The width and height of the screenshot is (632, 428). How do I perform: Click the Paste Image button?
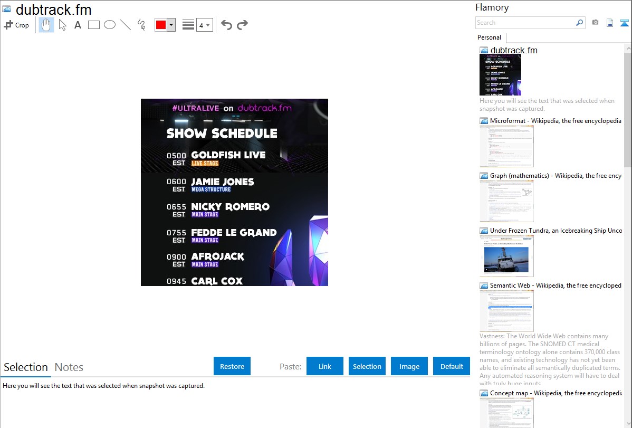(x=409, y=366)
